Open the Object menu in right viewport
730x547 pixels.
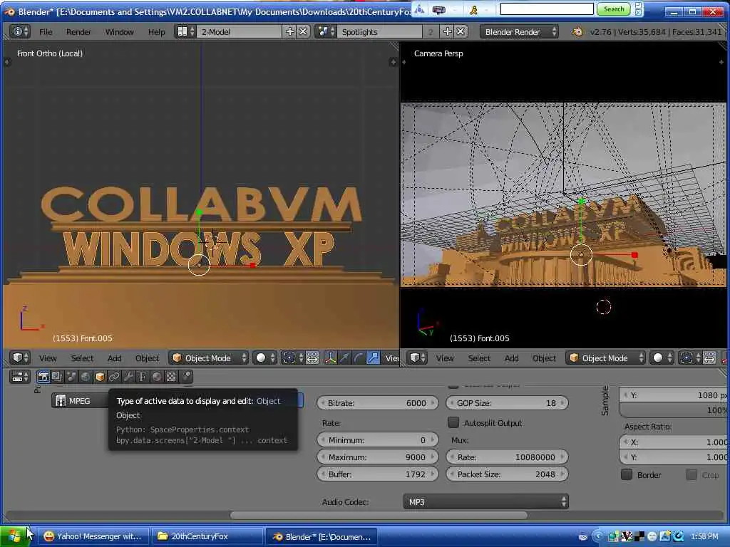544,358
